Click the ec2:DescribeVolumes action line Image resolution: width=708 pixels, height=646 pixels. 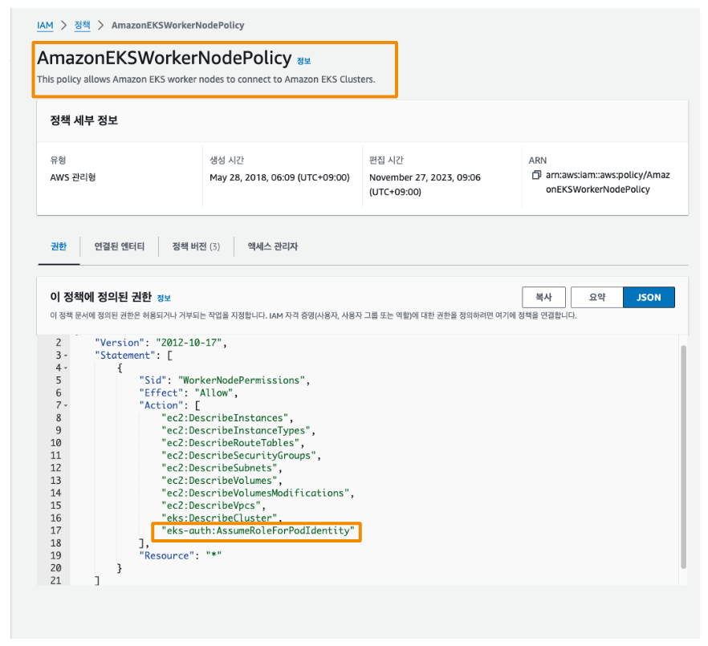(x=222, y=481)
